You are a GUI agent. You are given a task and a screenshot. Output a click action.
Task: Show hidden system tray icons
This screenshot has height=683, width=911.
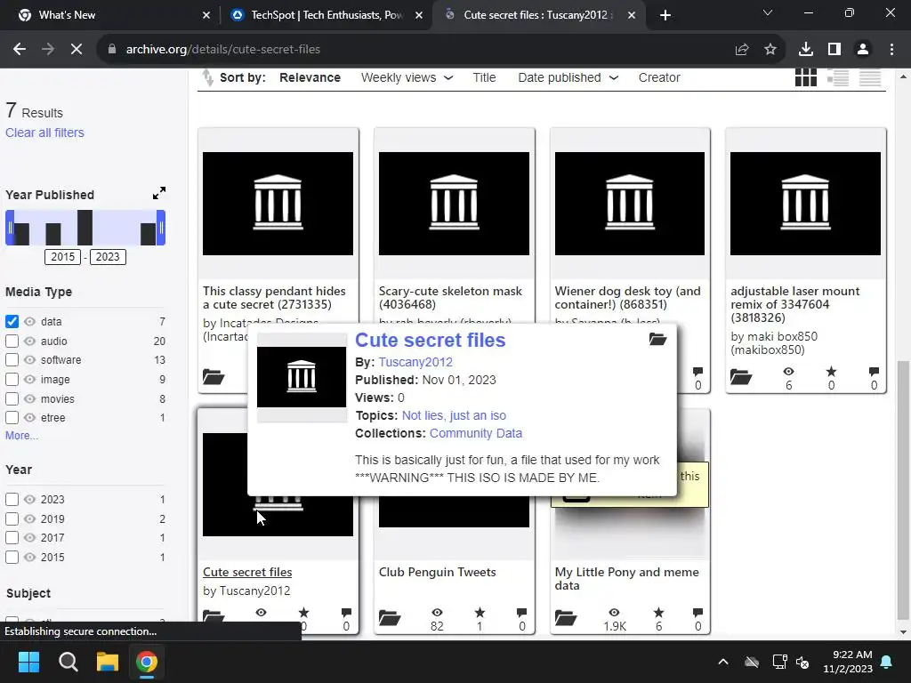click(722, 662)
